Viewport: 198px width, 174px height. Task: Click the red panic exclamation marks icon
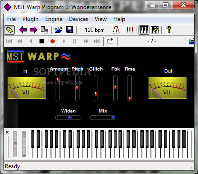(x=130, y=30)
